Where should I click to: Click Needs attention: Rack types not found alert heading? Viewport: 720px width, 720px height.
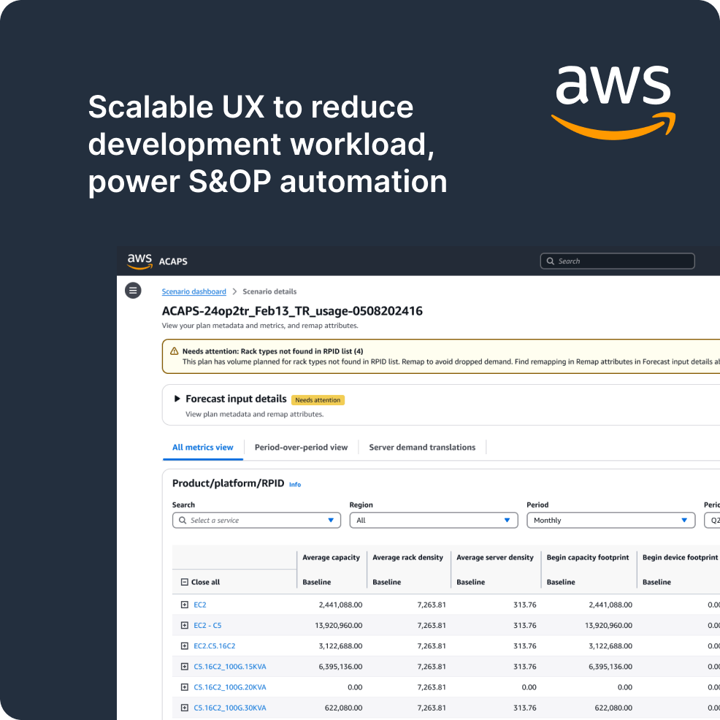[x=273, y=351]
